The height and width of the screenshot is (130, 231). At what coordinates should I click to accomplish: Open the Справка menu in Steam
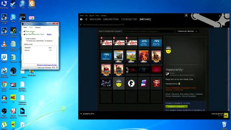[104, 16]
